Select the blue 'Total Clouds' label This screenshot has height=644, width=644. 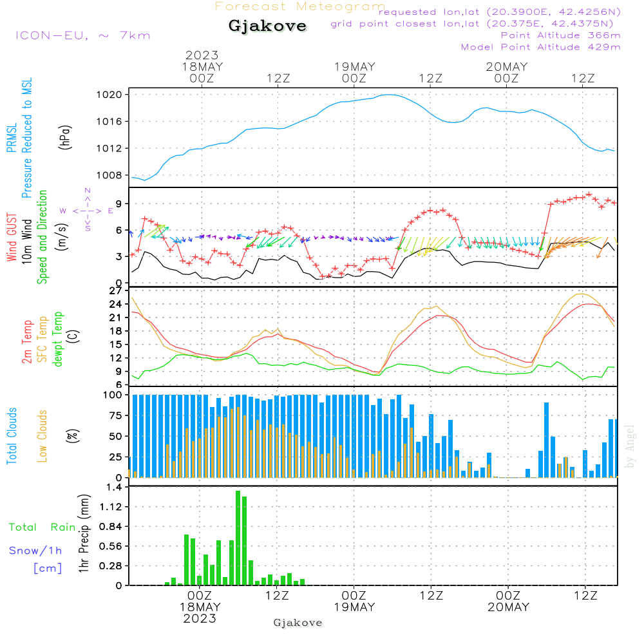pyautogui.click(x=12, y=436)
